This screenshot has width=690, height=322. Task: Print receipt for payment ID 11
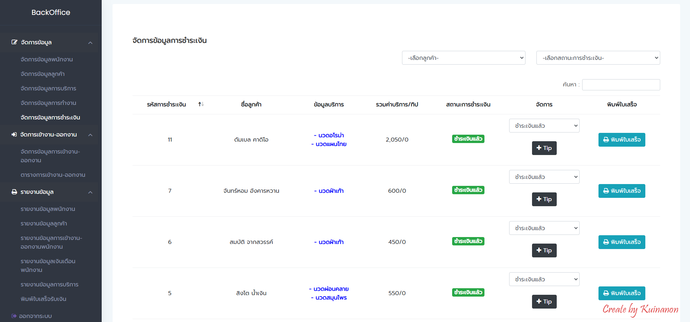621,140
